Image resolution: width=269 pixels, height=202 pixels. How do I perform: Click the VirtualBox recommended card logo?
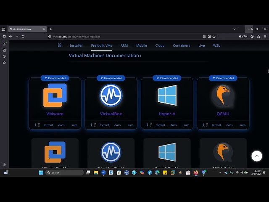pos(111,96)
